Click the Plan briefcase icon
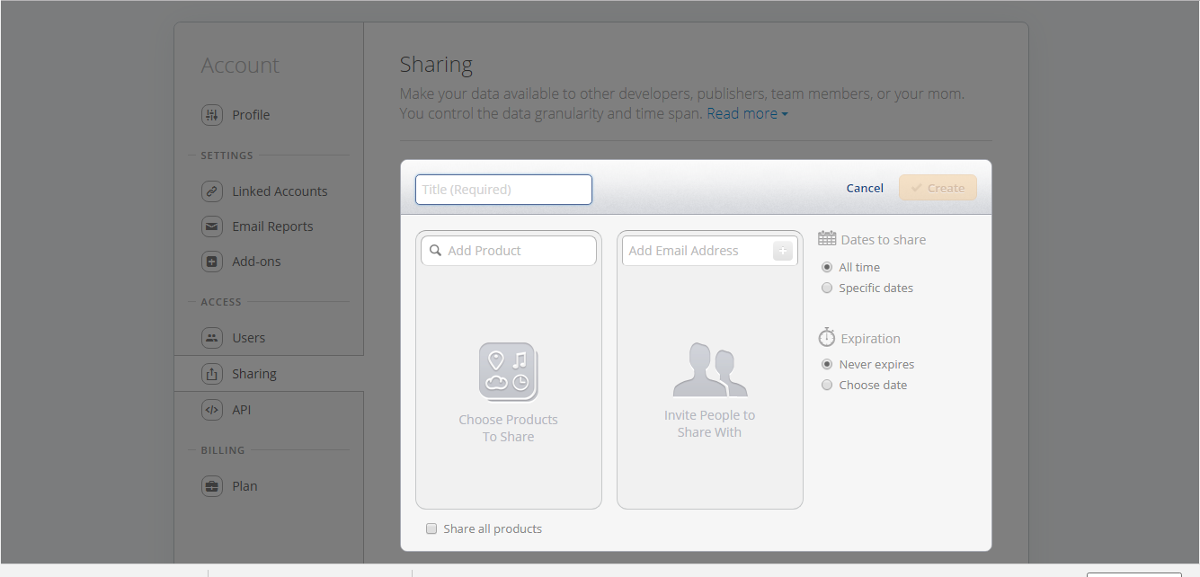The image size is (1200, 577). [211, 486]
